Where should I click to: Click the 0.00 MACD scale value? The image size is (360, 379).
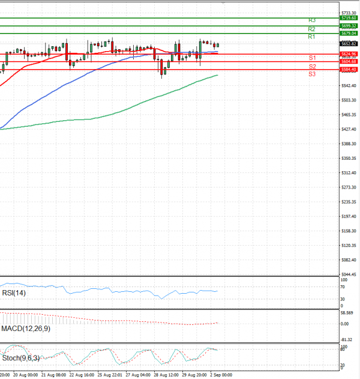pyautogui.click(x=344, y=324)
